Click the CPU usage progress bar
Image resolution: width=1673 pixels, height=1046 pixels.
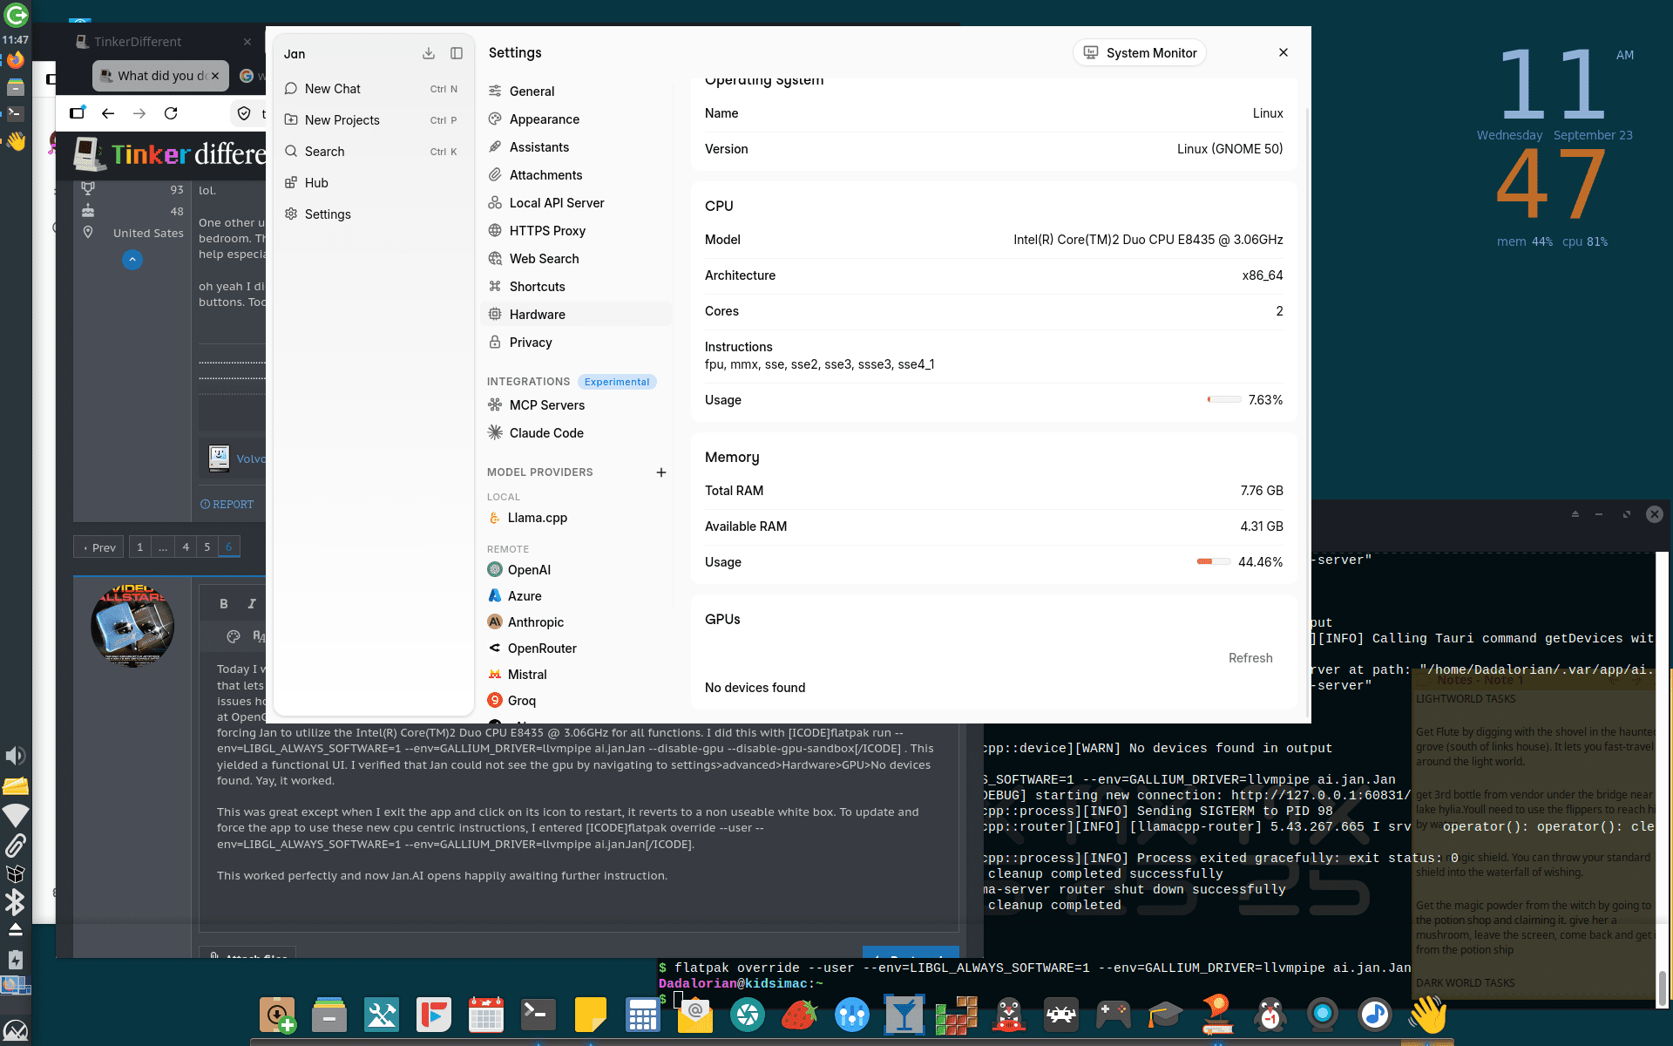pyautogui.click(x=1224, y=400)
